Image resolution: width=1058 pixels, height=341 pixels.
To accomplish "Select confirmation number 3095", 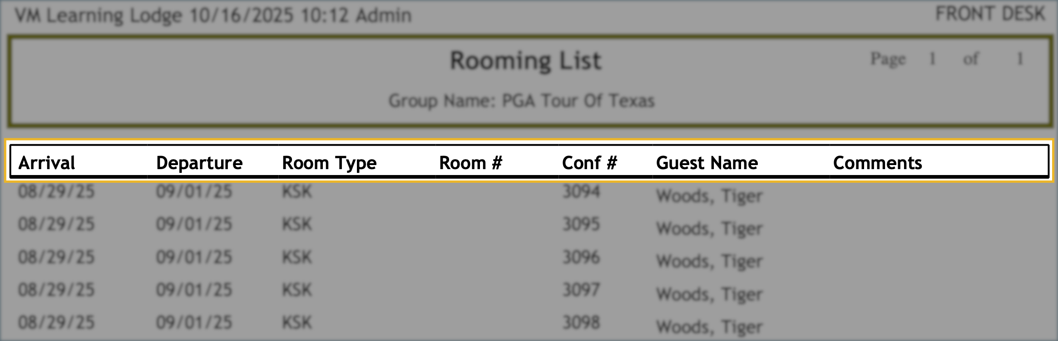I will click(581, 224).
